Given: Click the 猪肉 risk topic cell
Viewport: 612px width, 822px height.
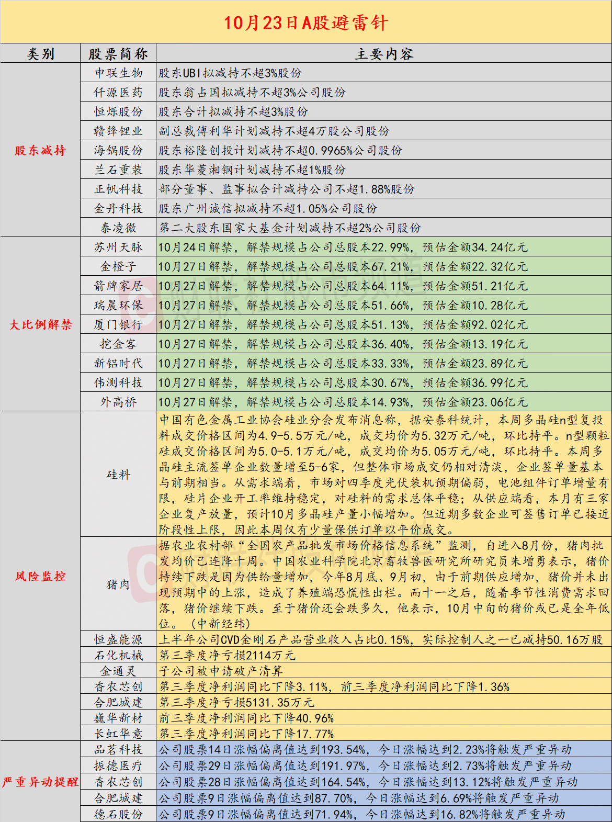Looking at the screenshot, I should click(118, 584).
